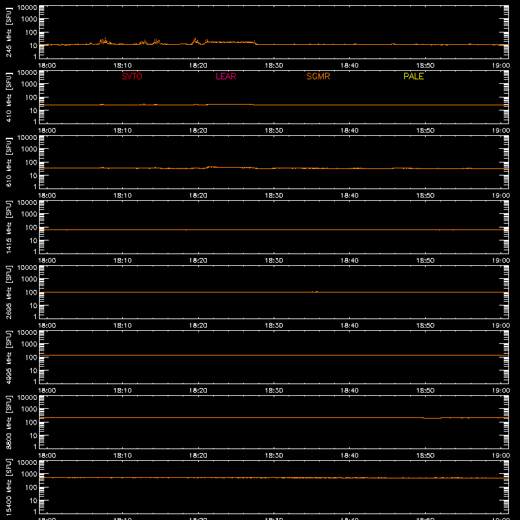Click the red SVTO station label
Viewport: 520px width, 520px height.
pos(132,76)
